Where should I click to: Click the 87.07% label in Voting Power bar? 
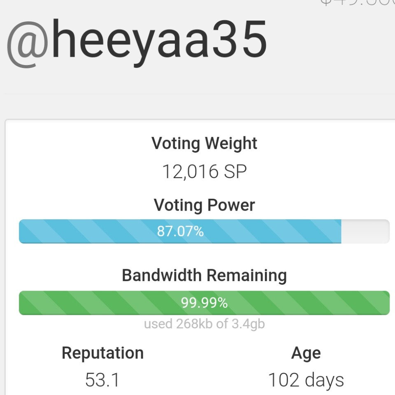pyautogui.click(x=180, y=232)
